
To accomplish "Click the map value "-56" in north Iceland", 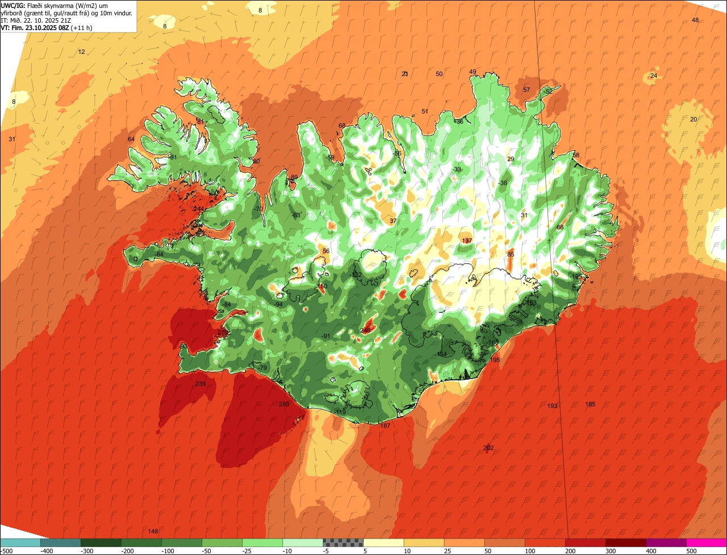I will coord(397,153).
